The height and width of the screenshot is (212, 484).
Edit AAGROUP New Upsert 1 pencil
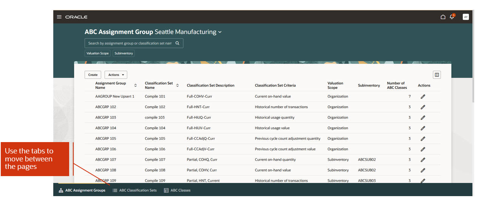click(423, 97)
